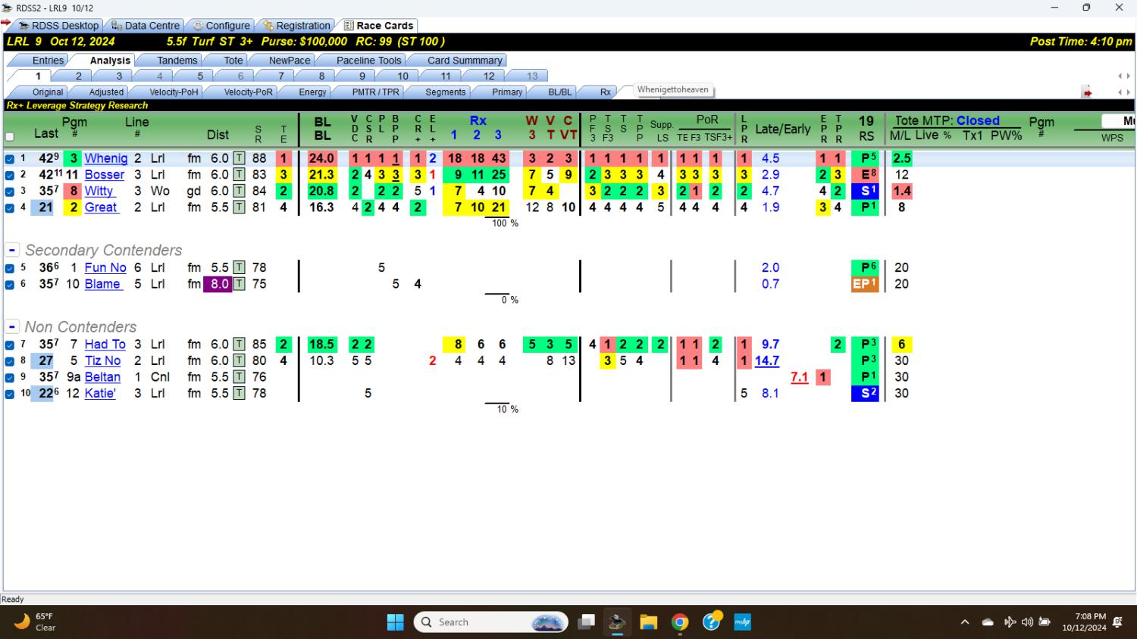The image size is (1137, 639).
Task: Uncheck the checkbox for Katie' row
Action: [10, 394]
